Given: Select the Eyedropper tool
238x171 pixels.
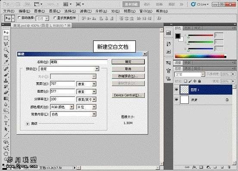Looking at the screenshot, I should click(x=6, y=62).
